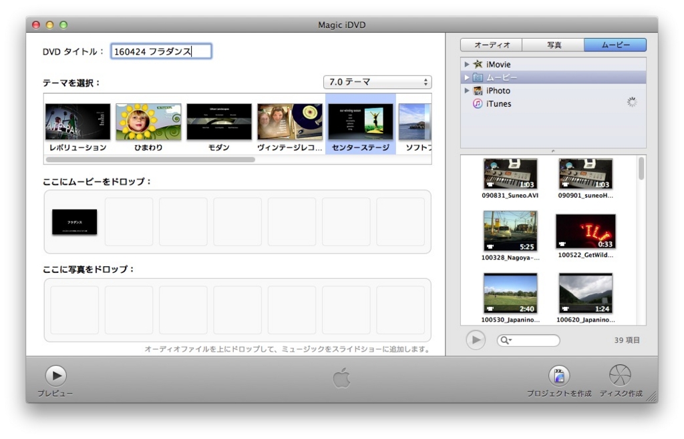
Task: Switch to the ムービー tab
Action: pyautogui.click(x=615, y=45)
